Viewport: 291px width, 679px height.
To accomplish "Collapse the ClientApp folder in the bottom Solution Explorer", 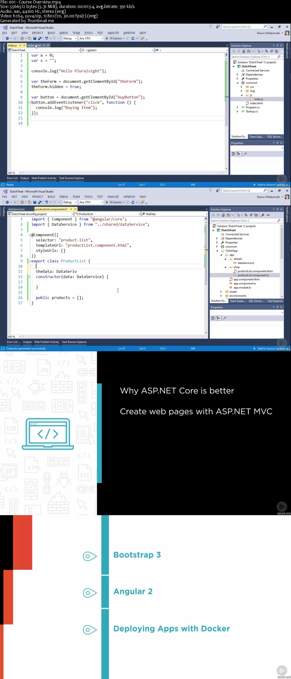I will (x=217, y=251).
